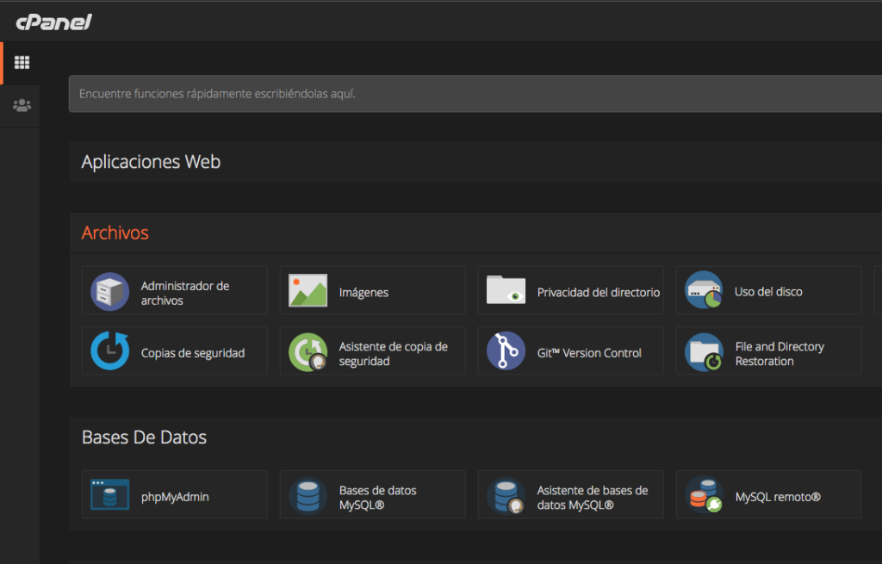
Task: Click the Bases de datos MySQL icon
Action: coord(307,496)
